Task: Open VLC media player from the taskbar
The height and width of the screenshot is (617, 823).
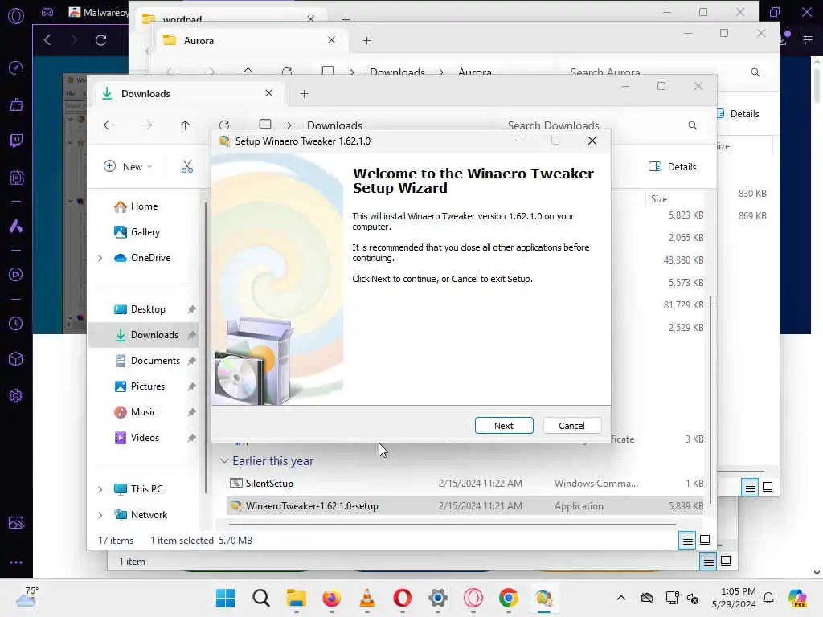Action: (x=366, y=598)
